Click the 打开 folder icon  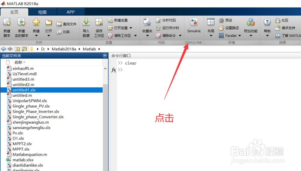(x=48, y=22)
